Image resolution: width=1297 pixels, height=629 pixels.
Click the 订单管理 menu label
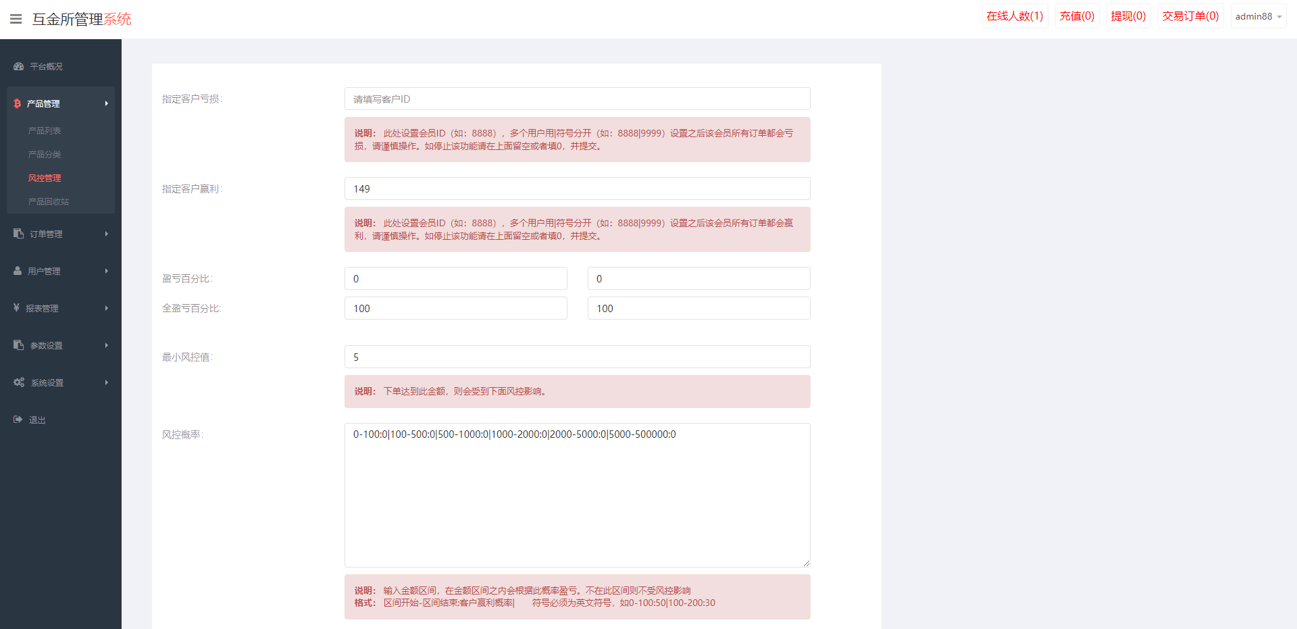pyautogui.click(x=46, y=234)
